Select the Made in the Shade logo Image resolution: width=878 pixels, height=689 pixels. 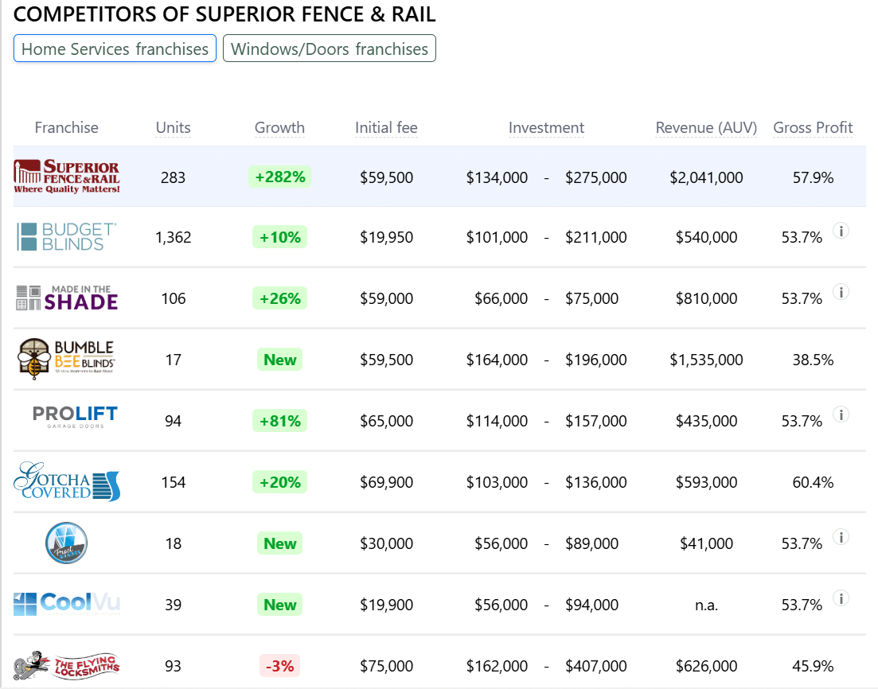pyautogui.click(x=67, y=298)
